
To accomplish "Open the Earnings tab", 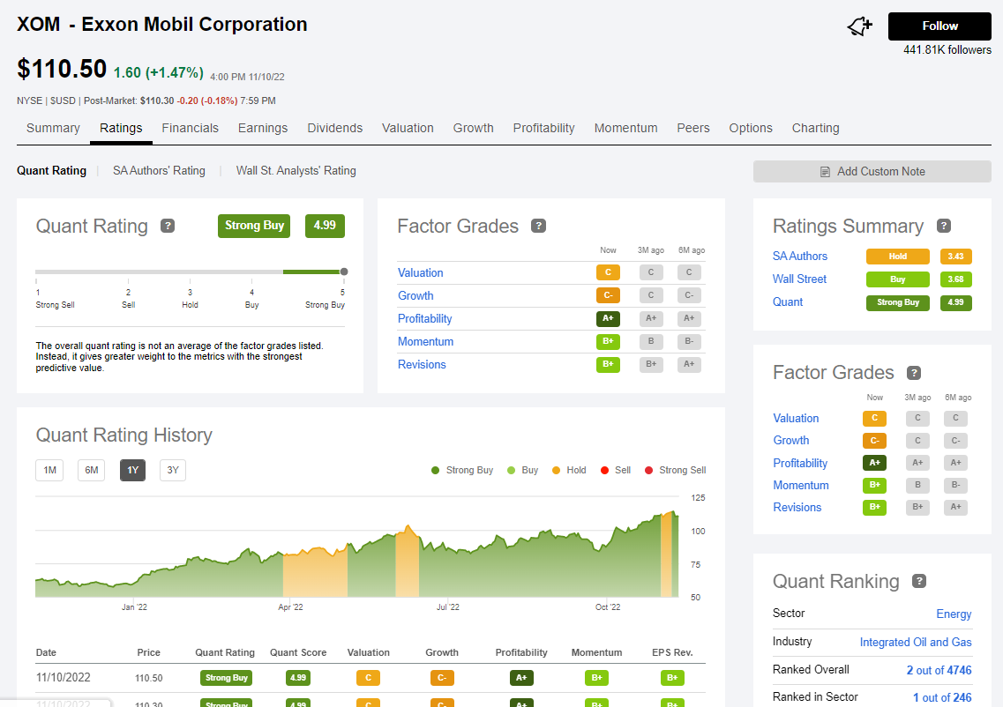I will (x=263, y=128).
